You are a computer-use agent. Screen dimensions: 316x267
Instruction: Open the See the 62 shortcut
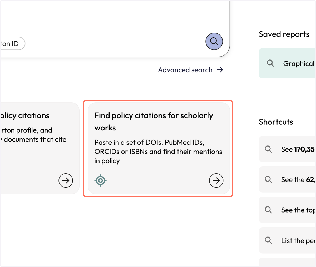287,179
